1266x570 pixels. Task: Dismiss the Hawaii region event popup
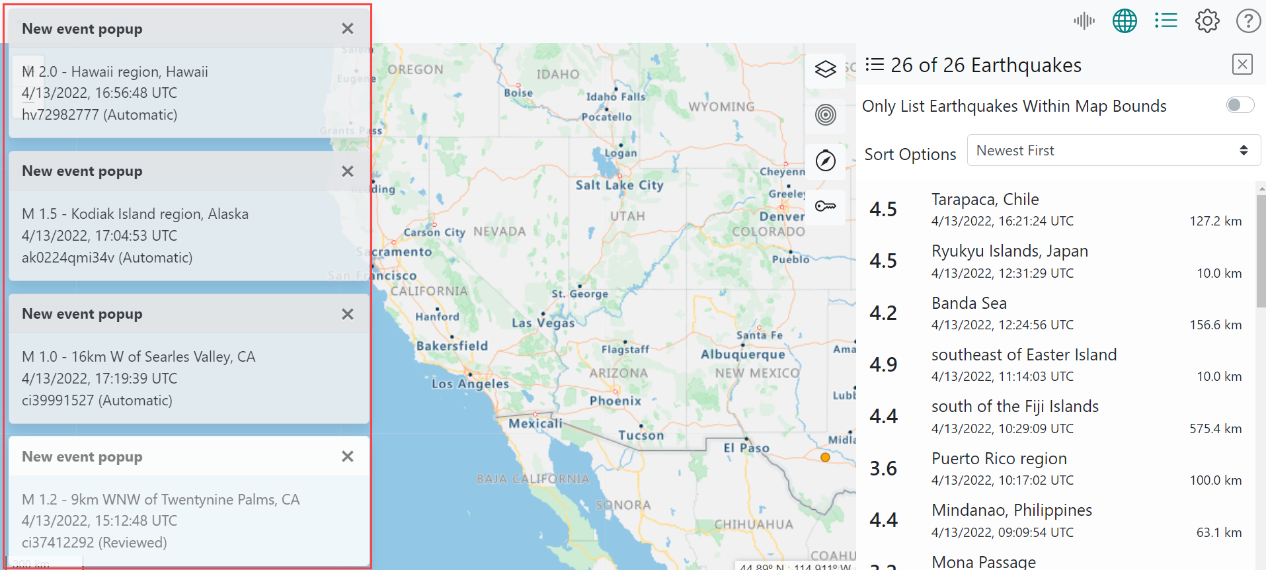(x=348, y=28)
